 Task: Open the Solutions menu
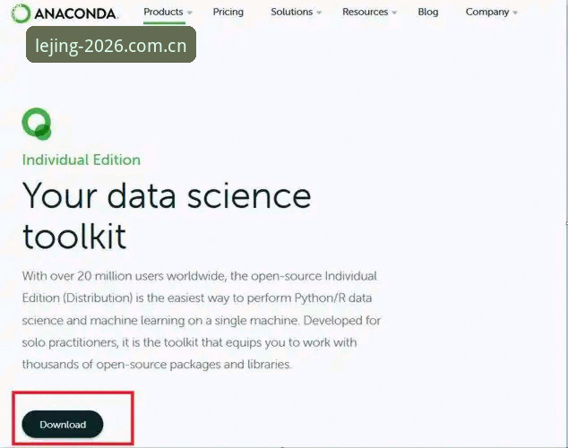pyautogui.click(x=291, y=12)
